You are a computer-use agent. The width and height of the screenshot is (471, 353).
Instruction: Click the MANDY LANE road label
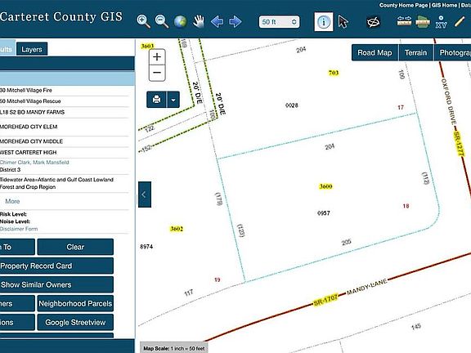pos(367,288)
